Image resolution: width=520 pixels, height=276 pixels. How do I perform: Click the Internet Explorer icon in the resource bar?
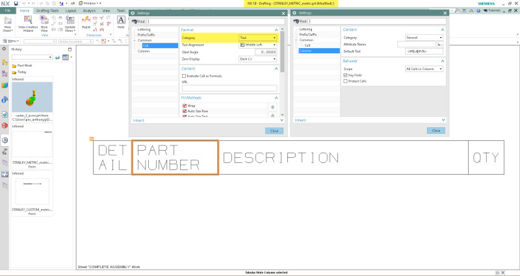coord(5,114)
